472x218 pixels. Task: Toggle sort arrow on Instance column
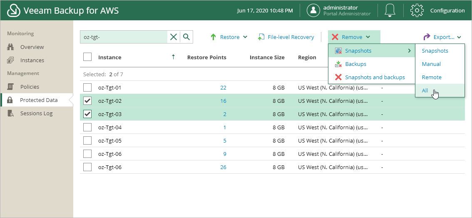173,57
